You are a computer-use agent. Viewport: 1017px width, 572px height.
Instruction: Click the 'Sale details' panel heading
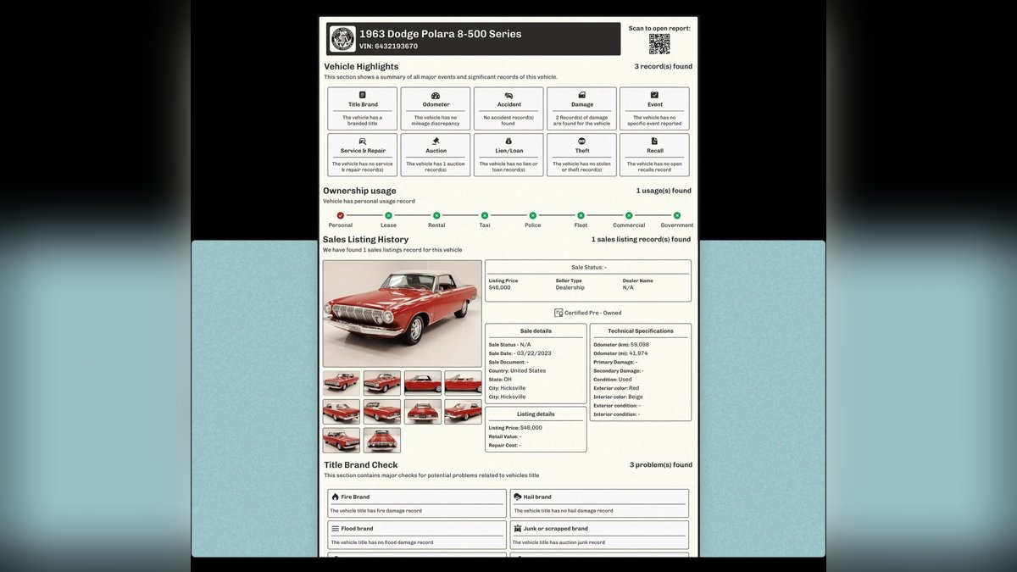pyautogui.click(x=536, y=331)
